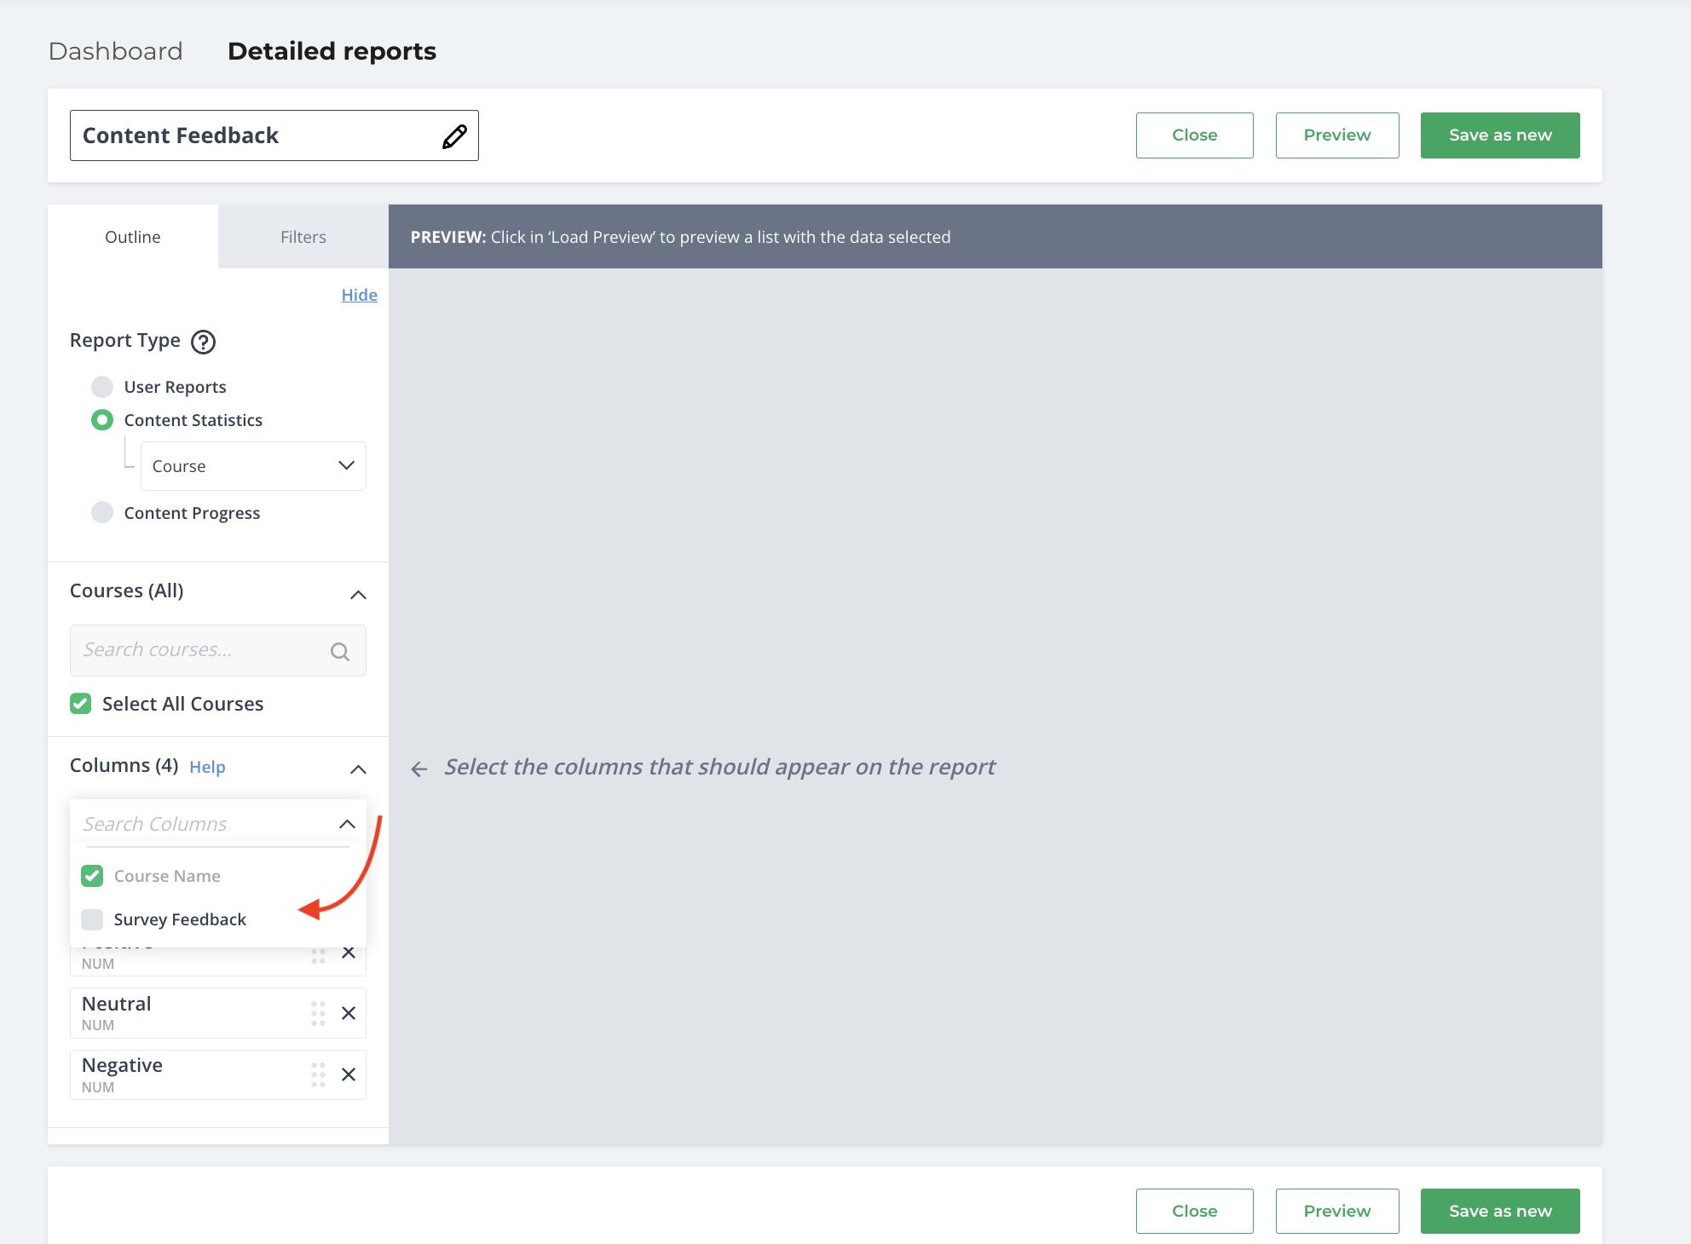Viewport: 1691px width, 1244px height.
Task: Uncheck the Course Name column checkbox
Action: tap(92, 876)
